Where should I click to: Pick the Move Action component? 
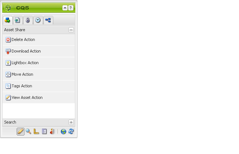click(x=39, y=74)
